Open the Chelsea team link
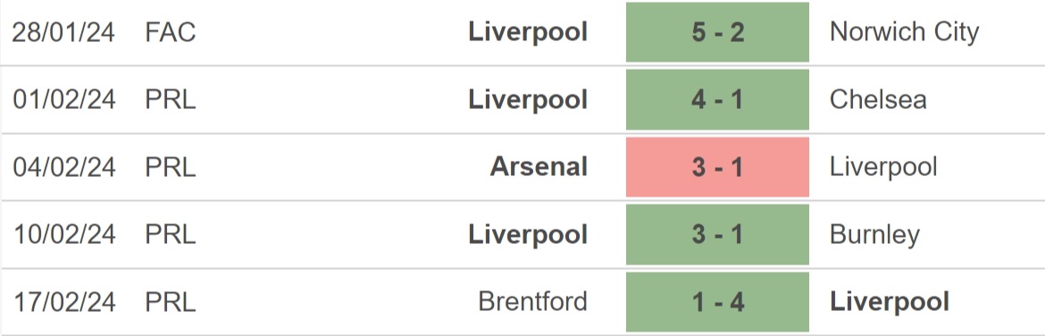The height and width of the screenshot is (336, 1045). point(878,99)
